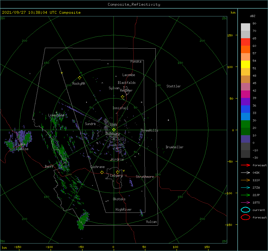
Task: Click the red forecast arrow legend icon
Action: click(245, 165)
